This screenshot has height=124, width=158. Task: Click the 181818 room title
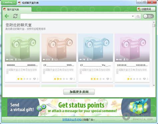coord(132,65)
